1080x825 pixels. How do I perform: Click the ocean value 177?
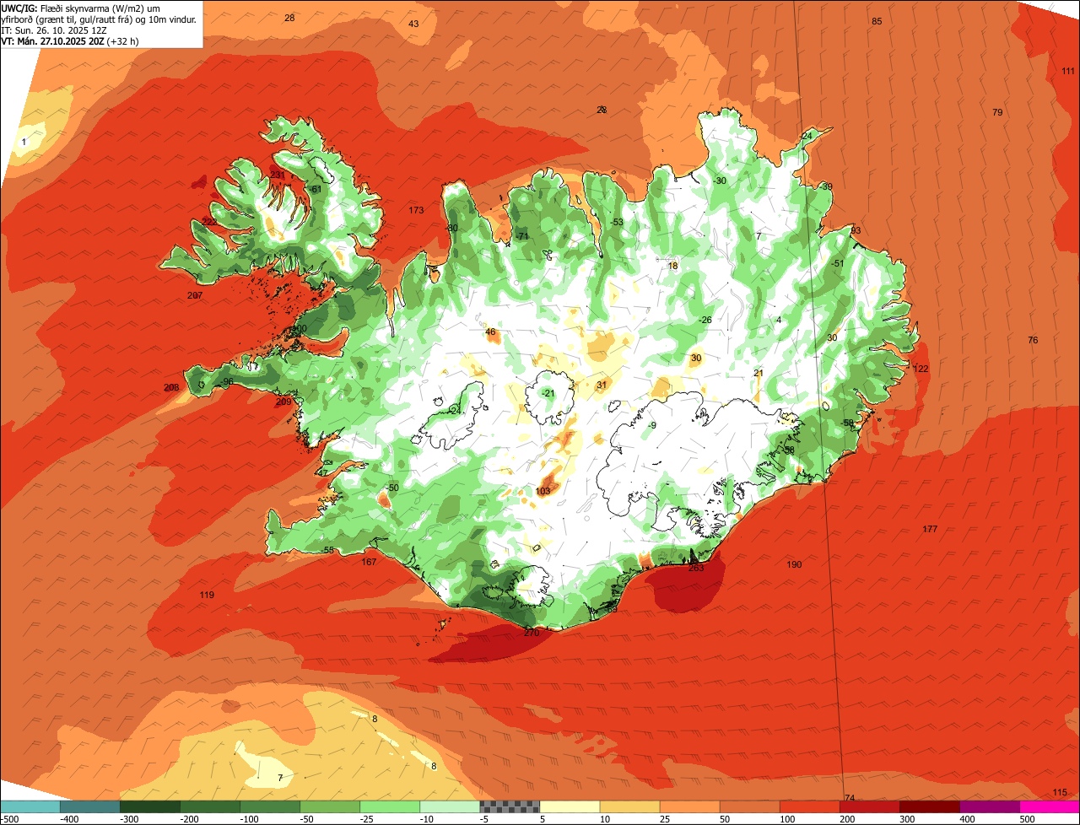[930, 529]
